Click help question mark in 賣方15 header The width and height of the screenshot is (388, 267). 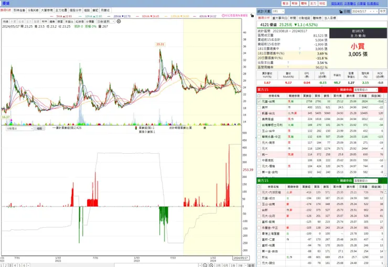337,180
